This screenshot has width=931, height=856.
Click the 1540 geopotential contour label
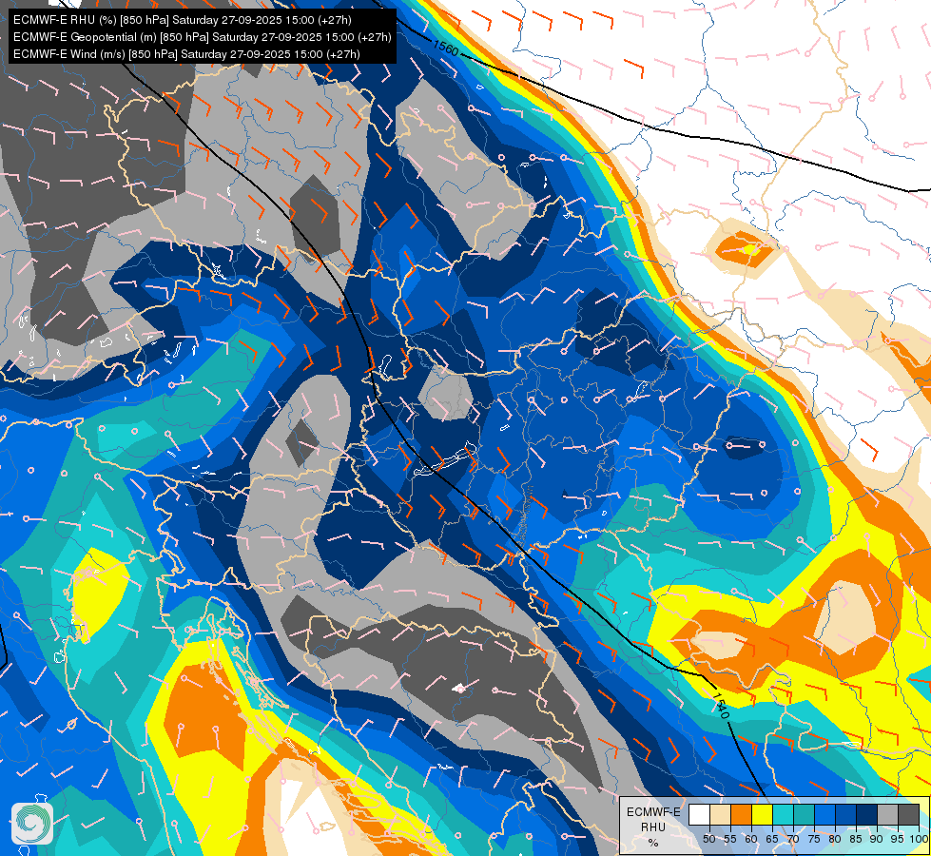720,706
